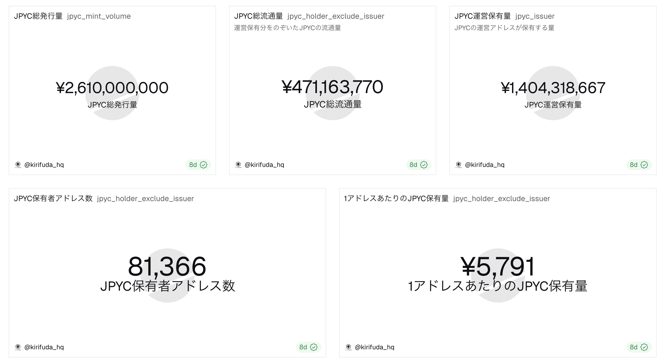
Task: Open jpyc_issuer query link
Action: [x=535, y=16]
